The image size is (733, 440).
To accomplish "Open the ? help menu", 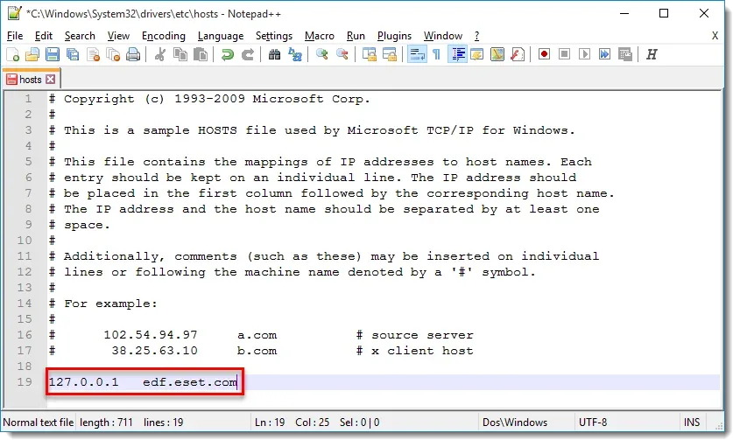I will pyautogui.click(x=476, y=36).
